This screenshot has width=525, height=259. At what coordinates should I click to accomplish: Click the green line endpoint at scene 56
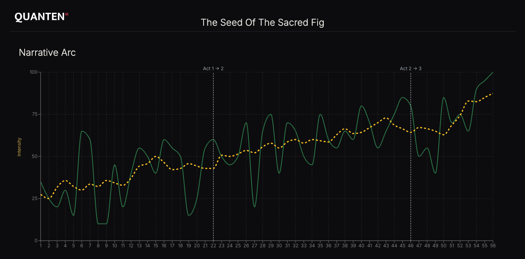[493, 73]
